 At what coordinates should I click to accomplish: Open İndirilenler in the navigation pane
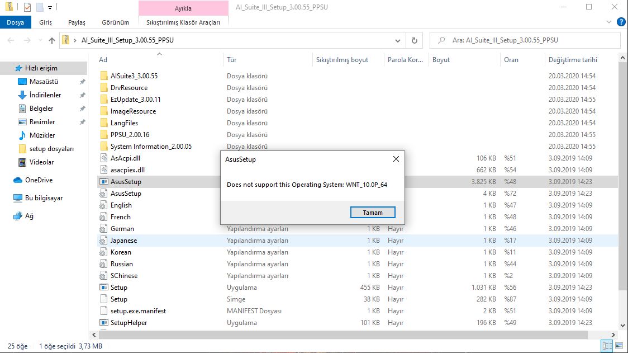(45, 95)
